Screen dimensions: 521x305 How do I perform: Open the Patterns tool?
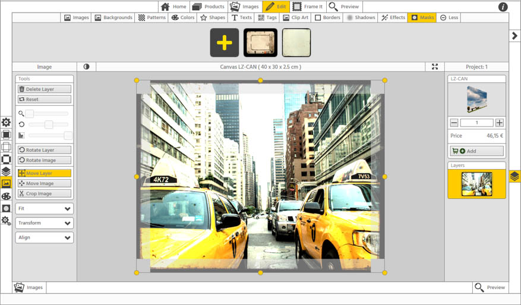coord(152,18)
